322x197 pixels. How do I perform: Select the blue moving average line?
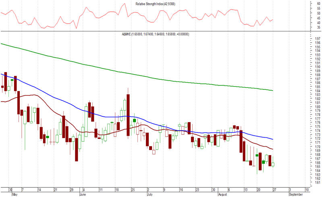[137, 118]
